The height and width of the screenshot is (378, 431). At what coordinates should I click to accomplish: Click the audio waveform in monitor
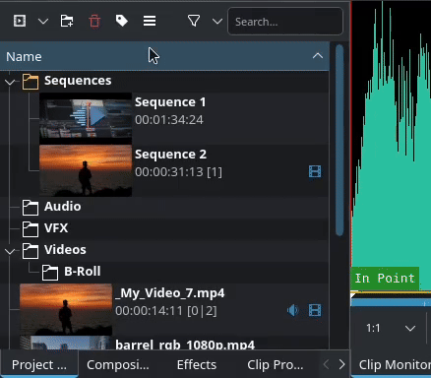391,145
